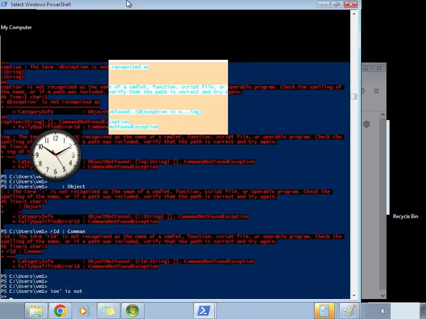The image size is (426, 319).
Task: Click background window scrollbar down chevron
Action: coord(383,296)
